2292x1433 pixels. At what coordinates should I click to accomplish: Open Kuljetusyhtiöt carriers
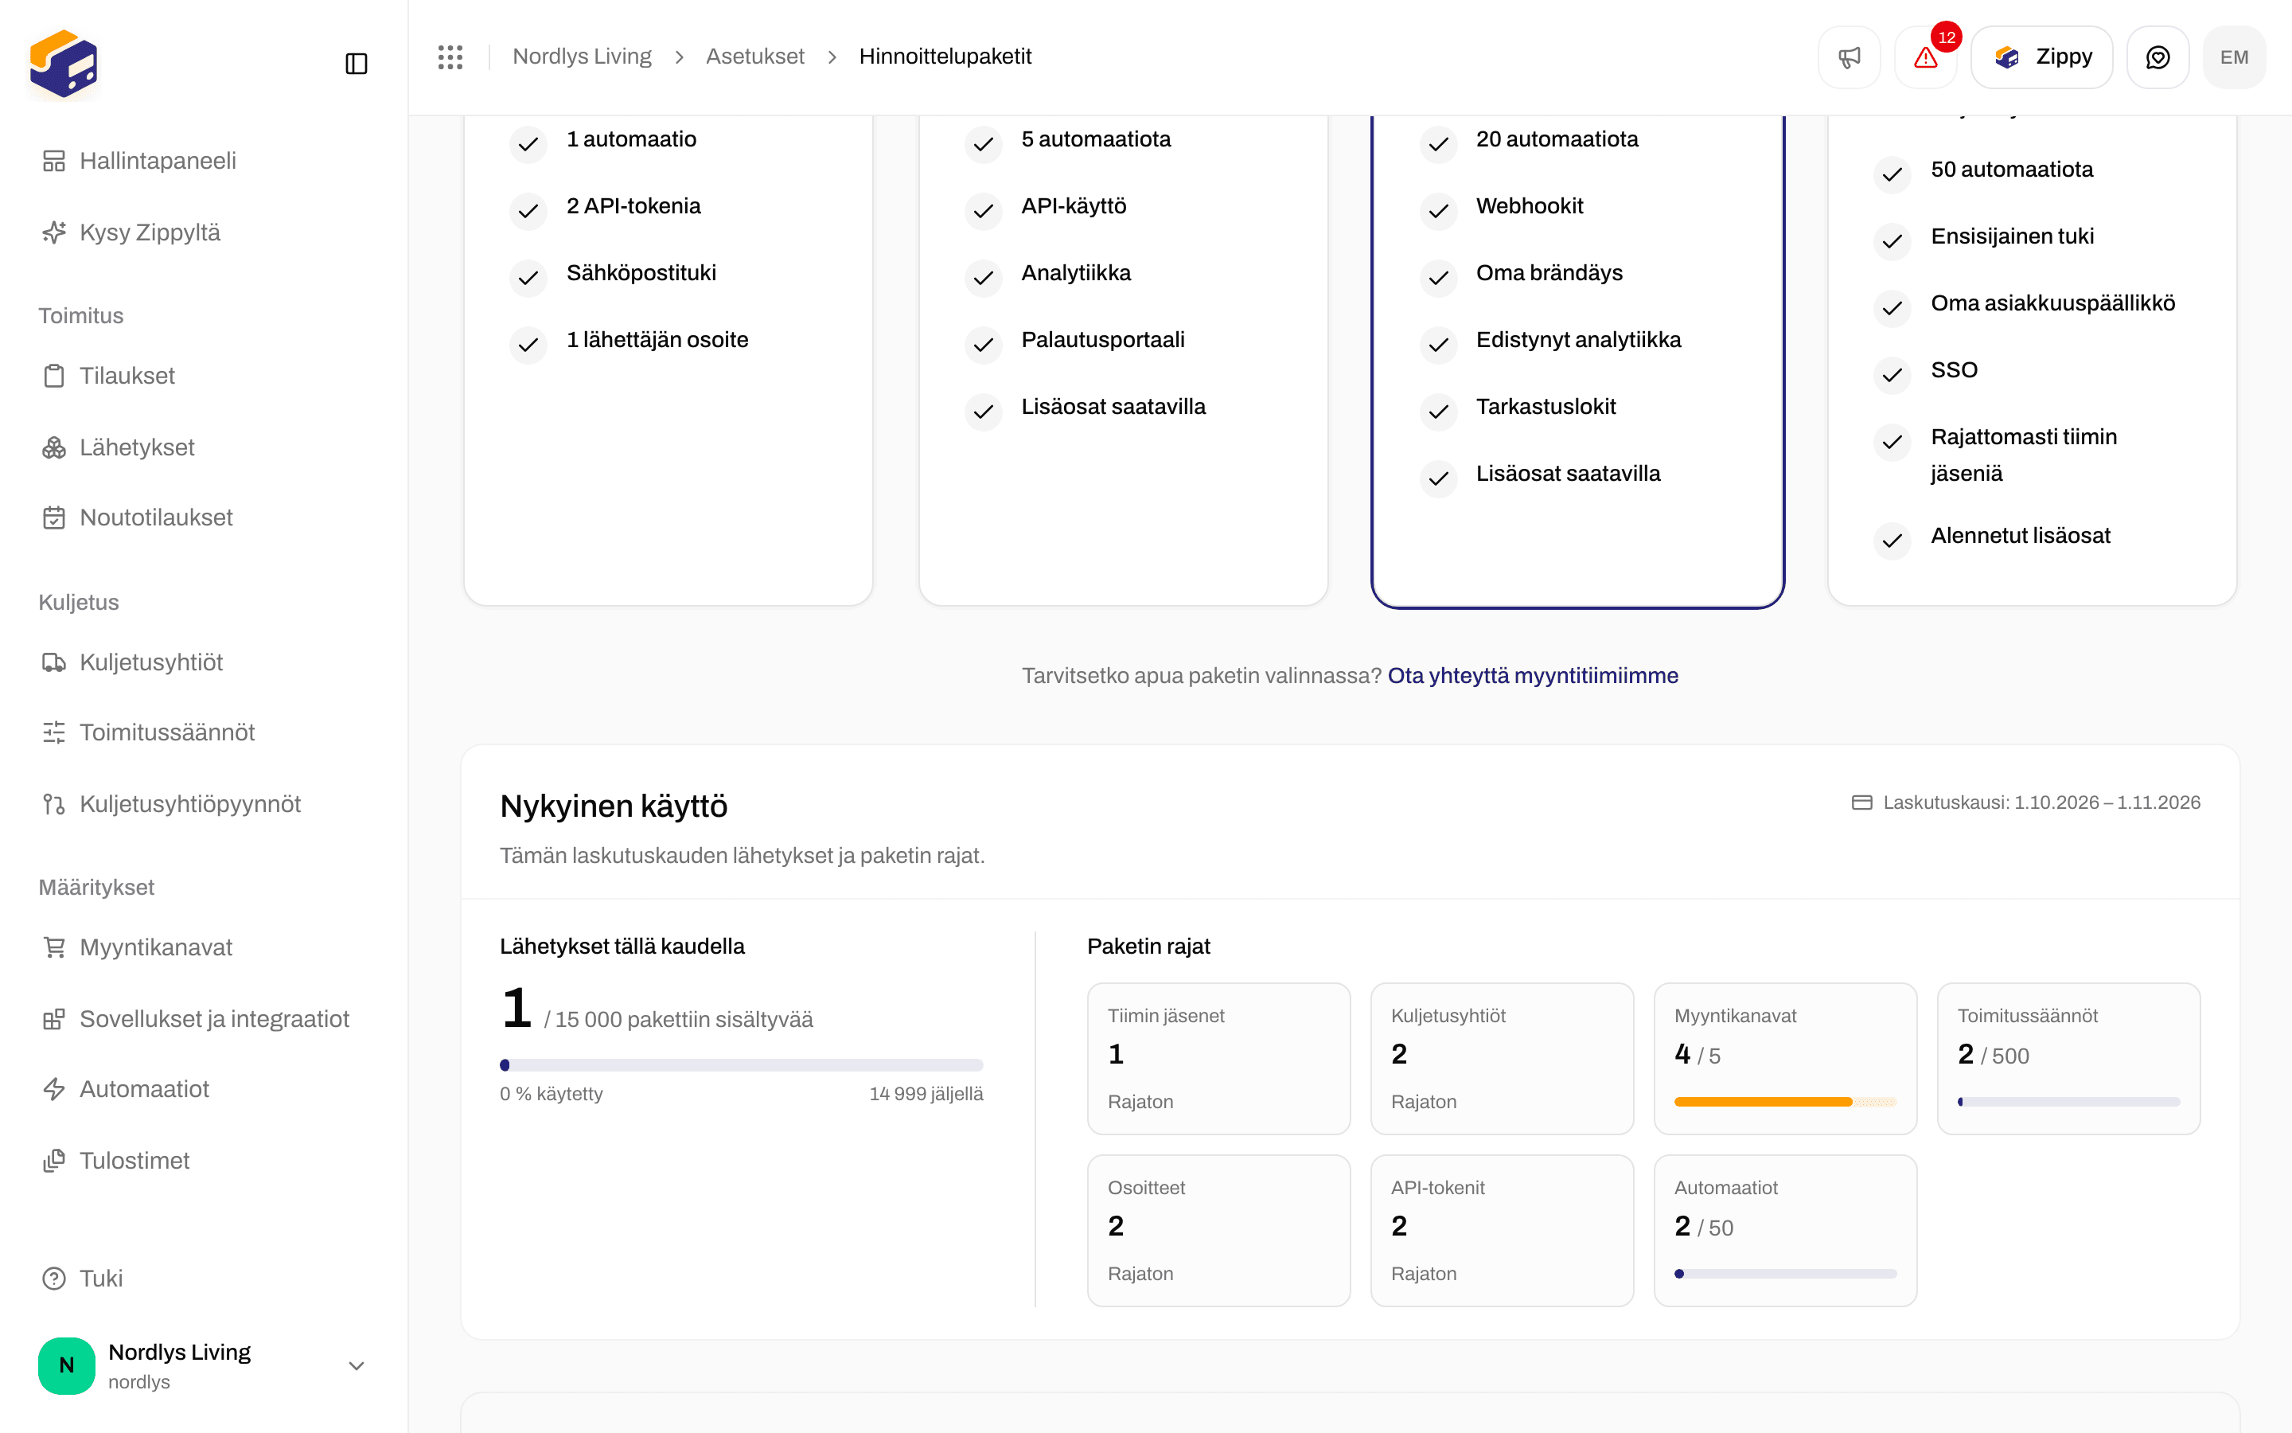pos(204,662)
